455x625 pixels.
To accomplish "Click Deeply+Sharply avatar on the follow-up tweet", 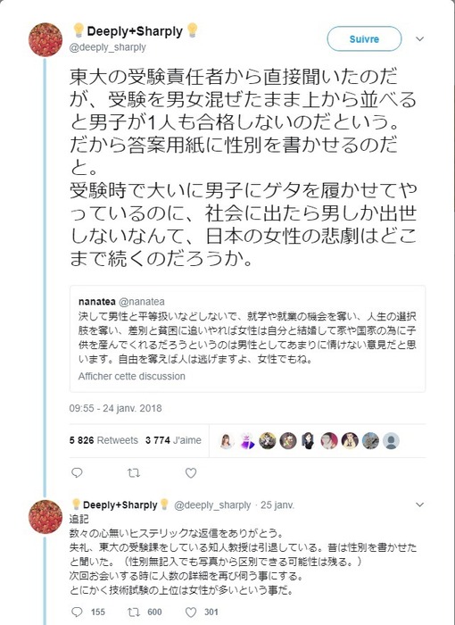I will coord(45,517).
